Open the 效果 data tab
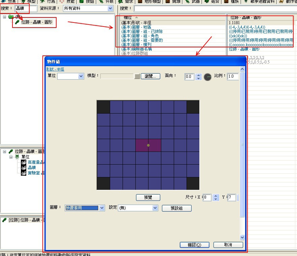This screenshot has width=297, height=256. (9, 1)
